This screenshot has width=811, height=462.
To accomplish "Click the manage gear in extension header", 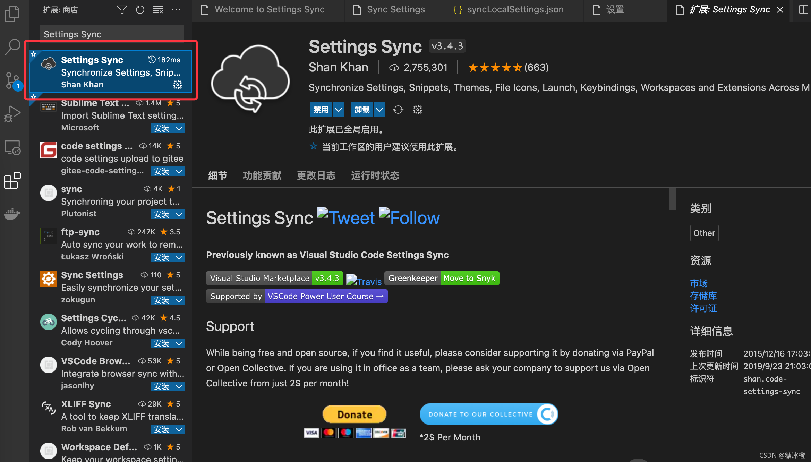I will [x=418, y=110].
